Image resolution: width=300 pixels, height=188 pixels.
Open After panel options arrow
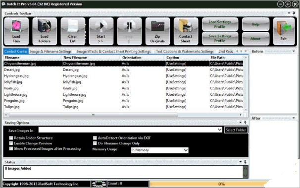click(x=294, y=118)
